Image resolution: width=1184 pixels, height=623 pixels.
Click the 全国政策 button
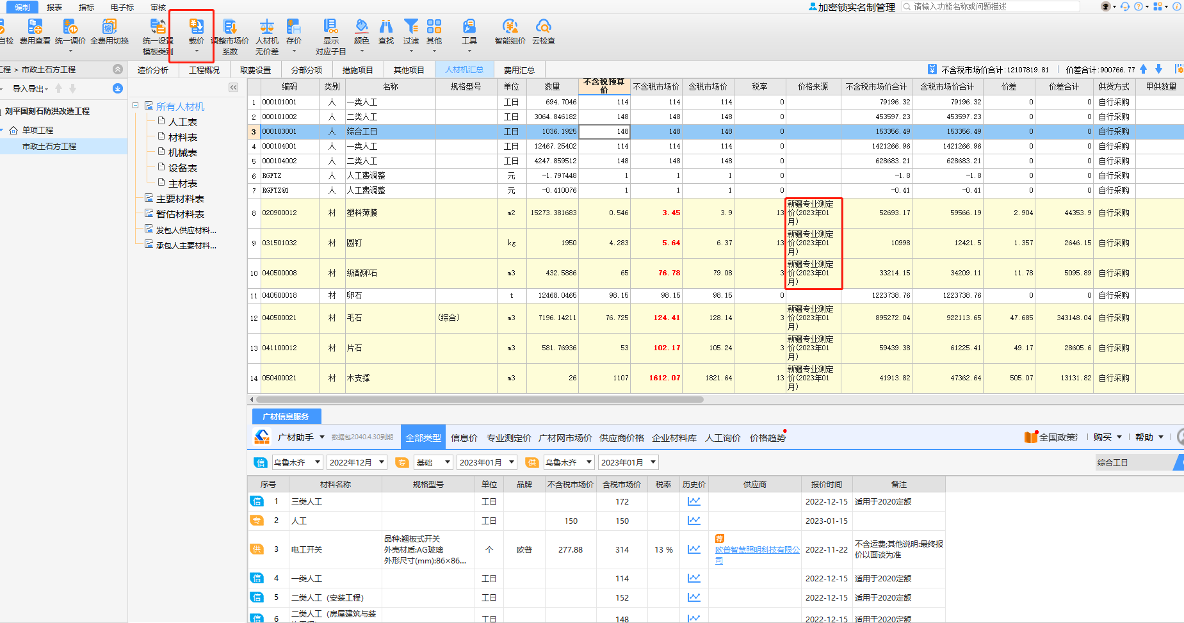click(1051, 437)
